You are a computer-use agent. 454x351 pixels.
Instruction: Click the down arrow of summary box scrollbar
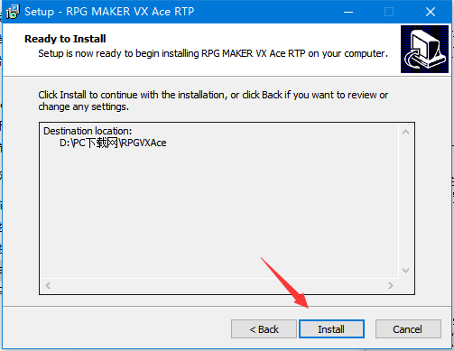(405, 271)
